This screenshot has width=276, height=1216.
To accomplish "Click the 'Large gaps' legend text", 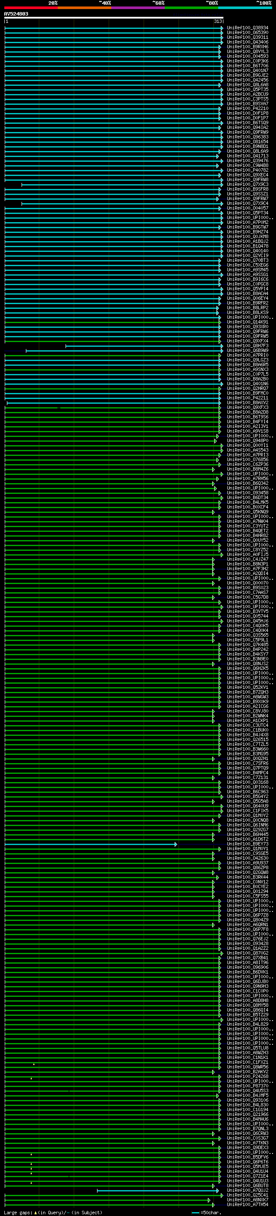I will [x=18, y=1212].
